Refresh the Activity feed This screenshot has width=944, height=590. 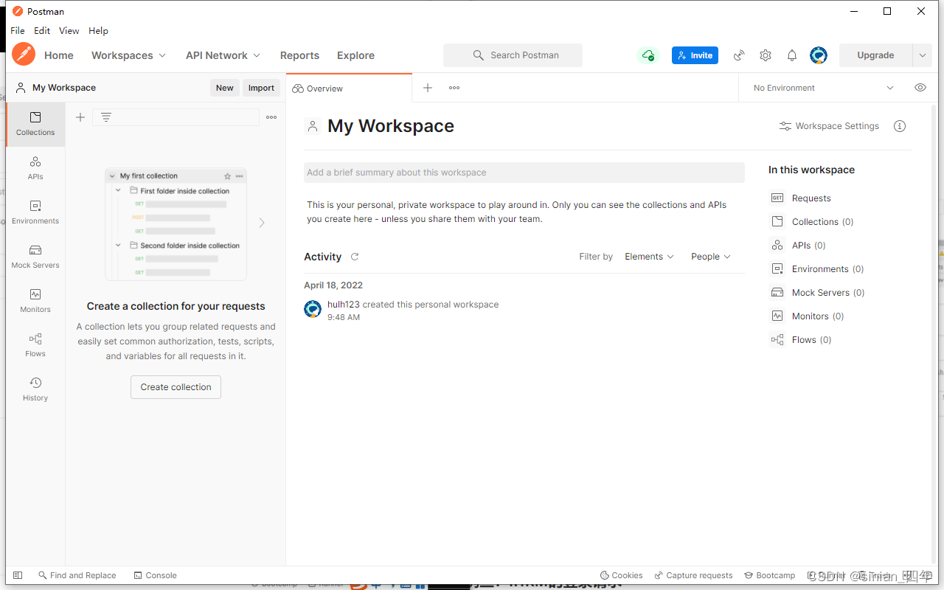tap(355, 257)
